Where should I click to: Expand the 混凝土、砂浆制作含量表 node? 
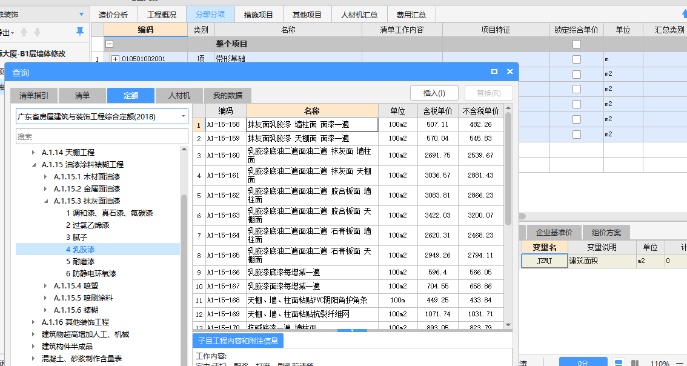click(34, 359)
